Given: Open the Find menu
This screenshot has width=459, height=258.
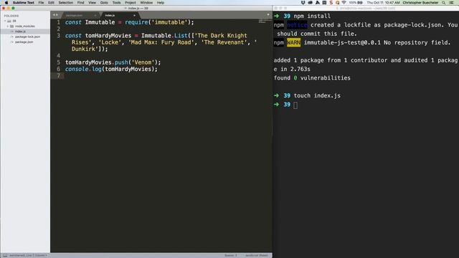Looking at the screenshot, I should pos(80,2).
